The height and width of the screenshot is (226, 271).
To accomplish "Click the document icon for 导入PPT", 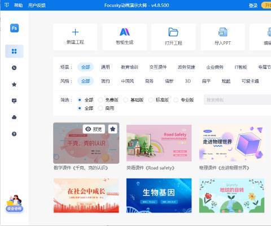I will (222, 32).
